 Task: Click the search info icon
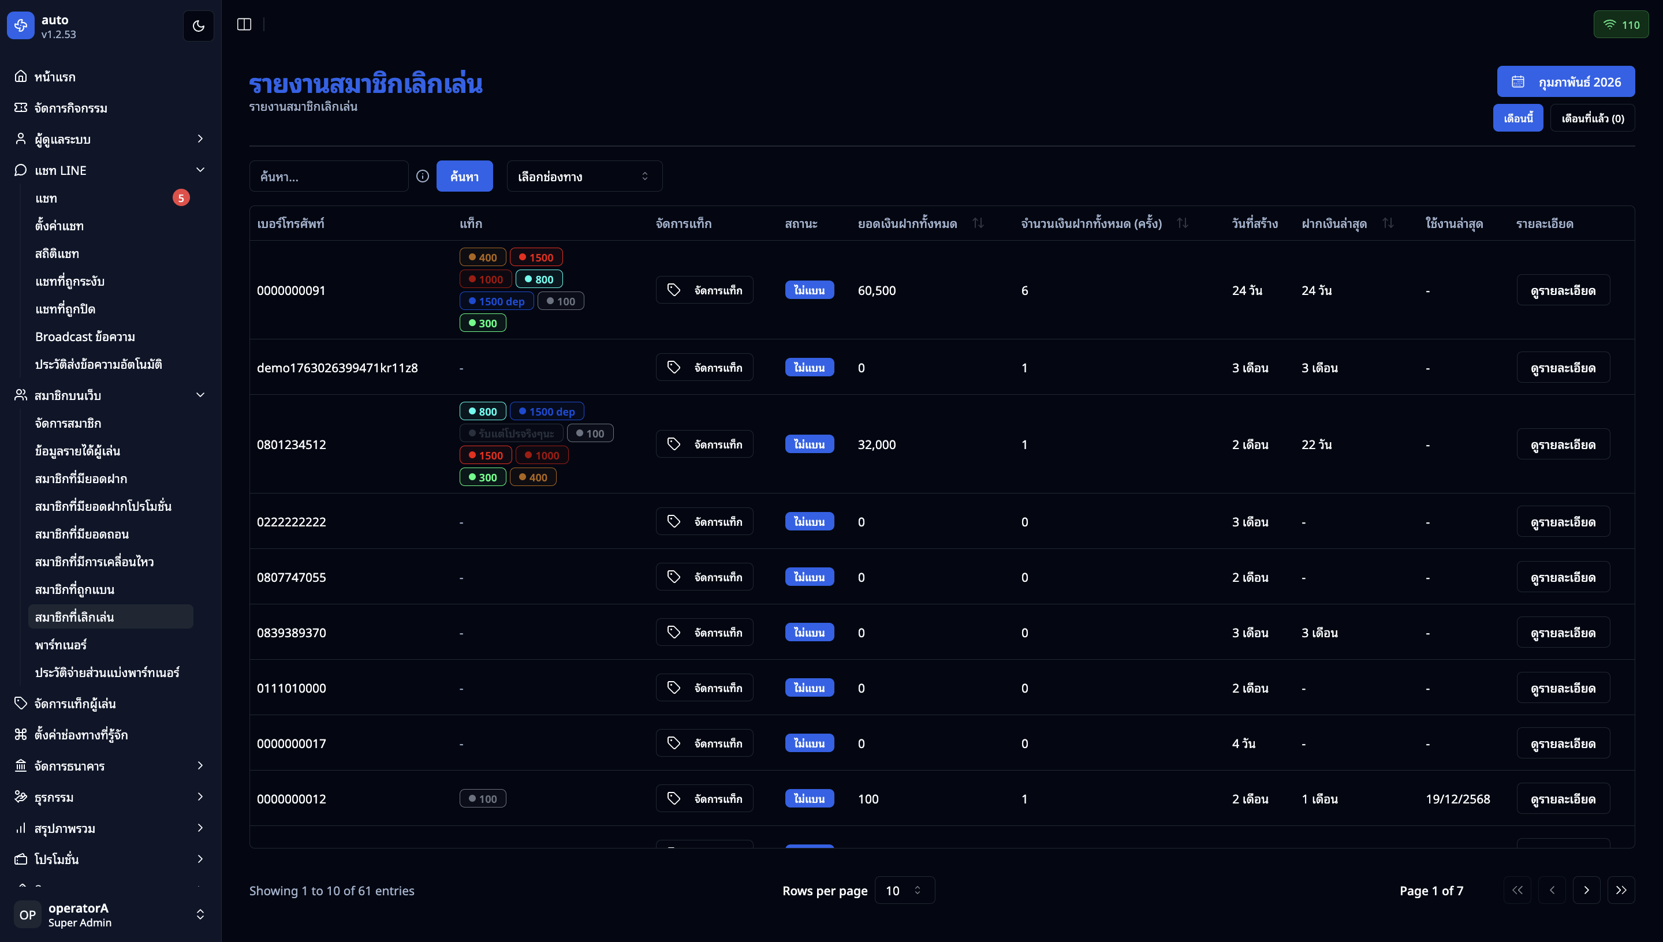(423, 176)
